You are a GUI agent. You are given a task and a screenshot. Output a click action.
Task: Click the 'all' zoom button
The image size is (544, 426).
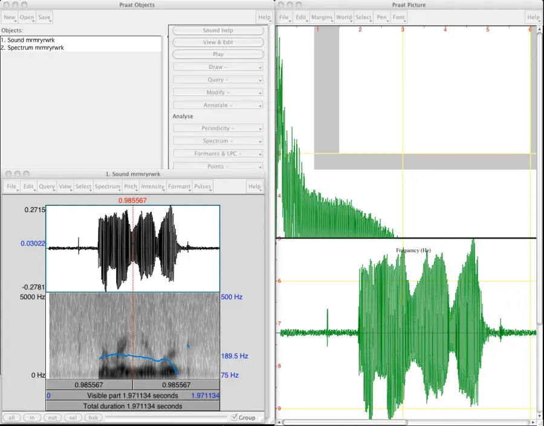[x=12, y=418]
